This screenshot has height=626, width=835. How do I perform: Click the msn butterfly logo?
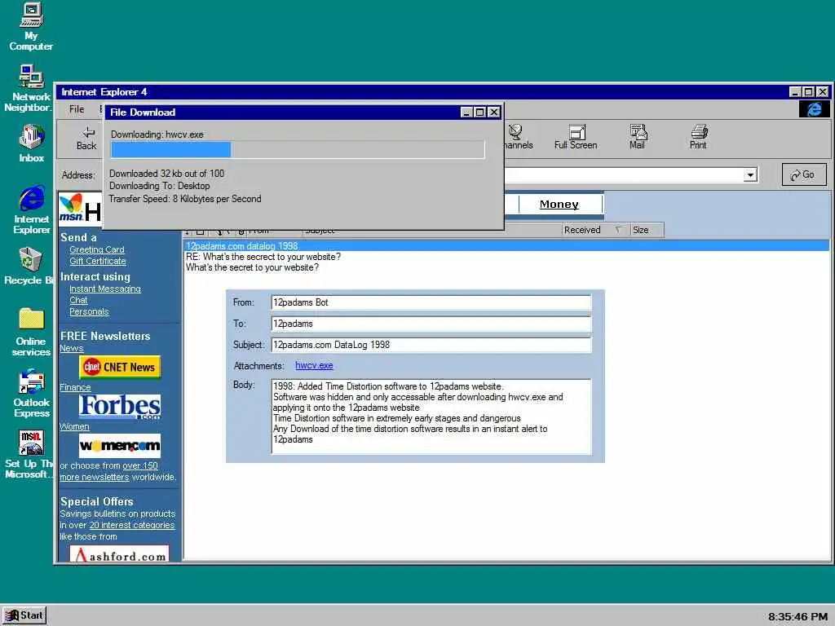click(72, 208)
